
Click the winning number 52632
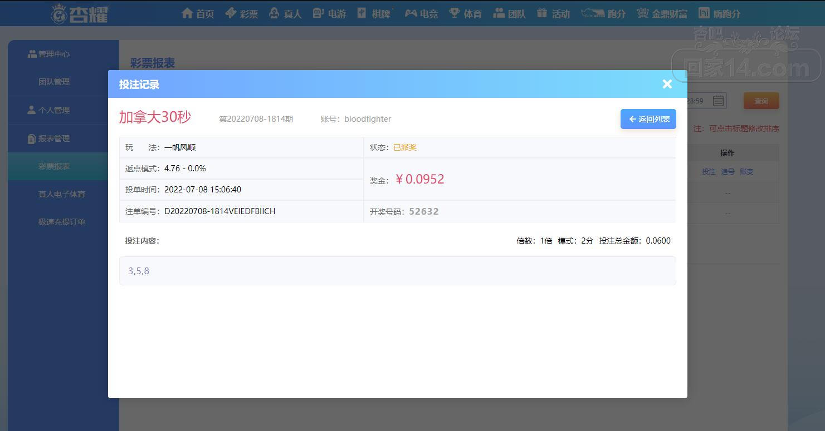(424, 211)
